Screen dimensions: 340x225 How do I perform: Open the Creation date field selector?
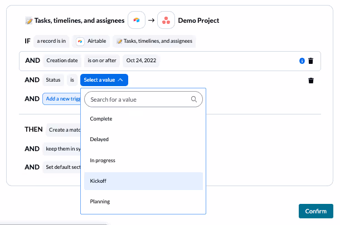tap(62, 61)
